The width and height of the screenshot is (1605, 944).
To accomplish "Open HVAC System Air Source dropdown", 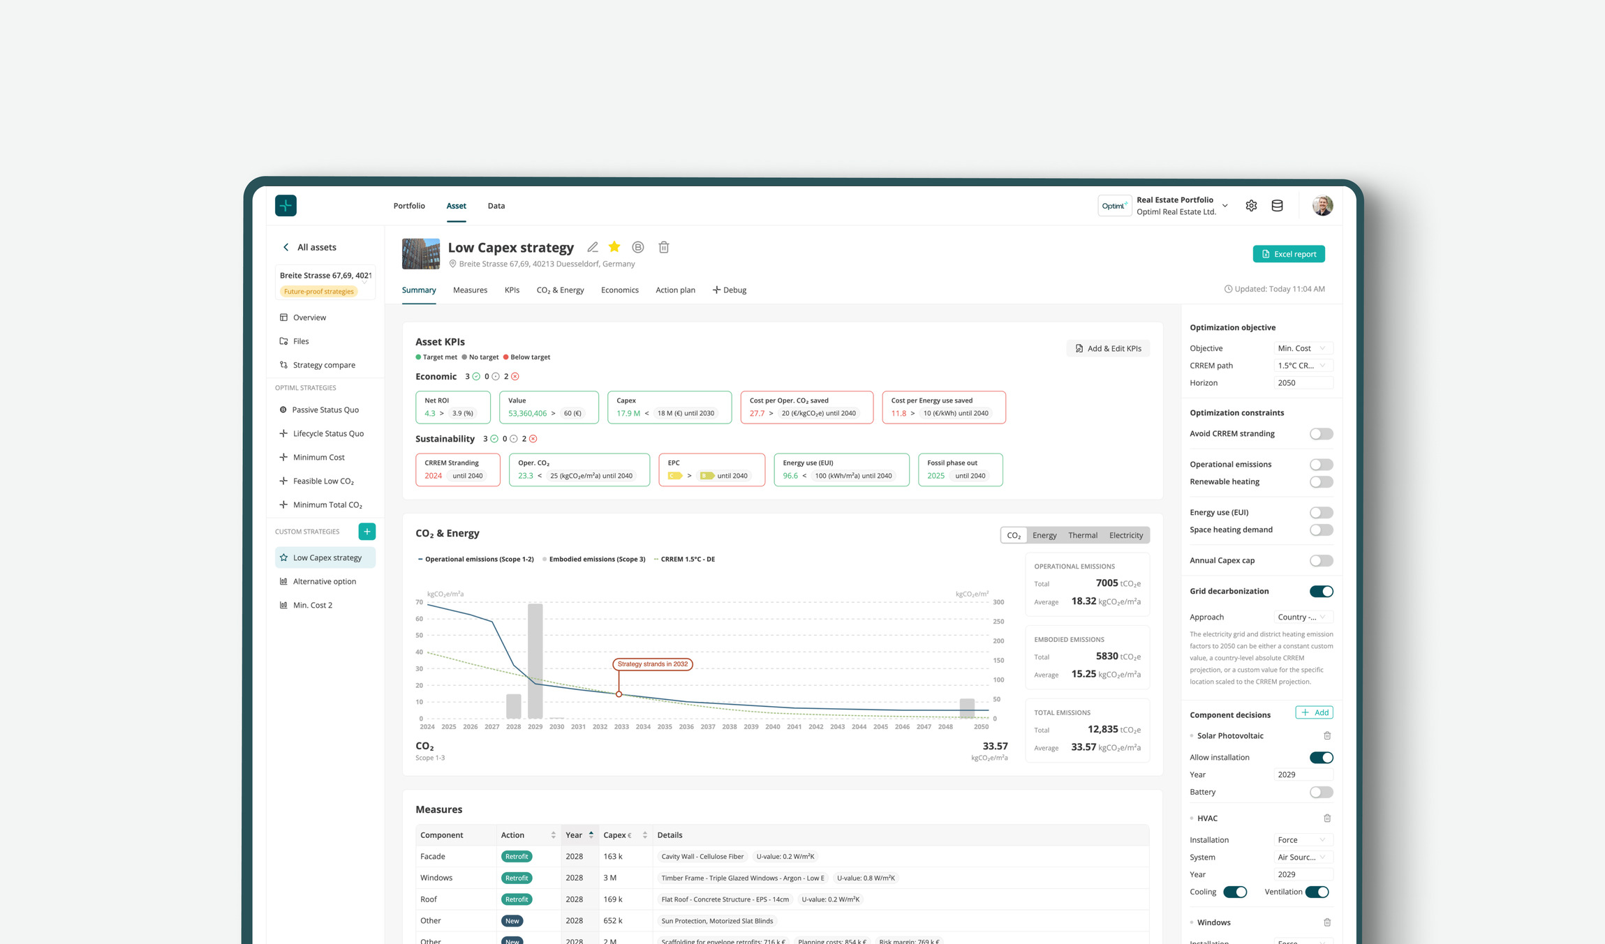I will (1303, 857).
